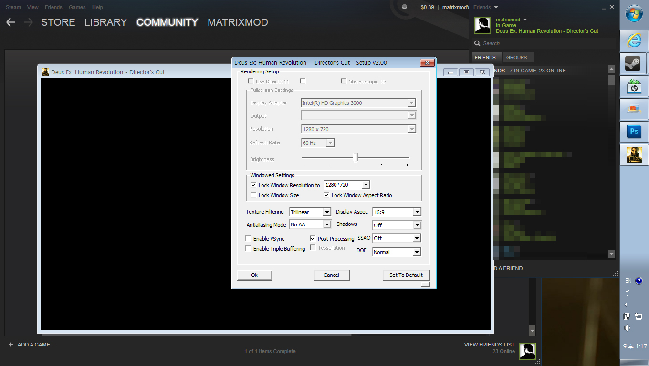
Task: Click the Use DirectX 11 checkbox
Action: (x=251, y=81)
